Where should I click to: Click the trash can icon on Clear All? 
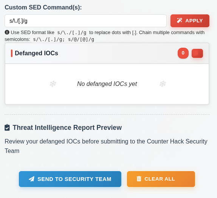pos(139,179)
